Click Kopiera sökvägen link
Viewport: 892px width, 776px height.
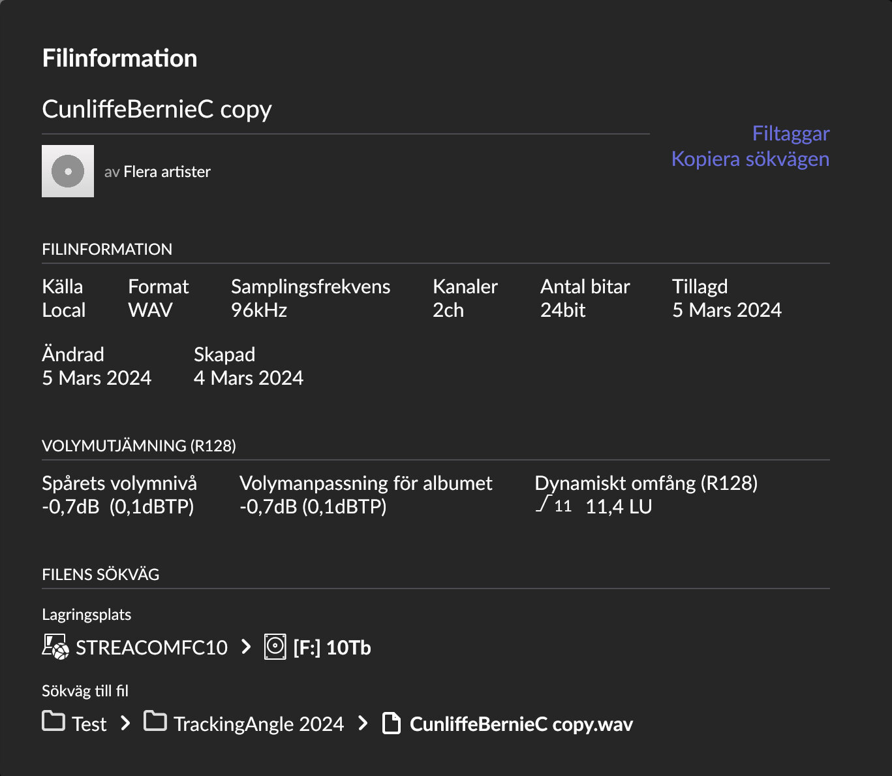click(750, 159)
